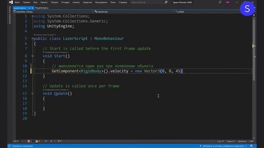264x148 pixels.
Task: Click the MonoBehaviour base class name
Action: tap(109, 39)
